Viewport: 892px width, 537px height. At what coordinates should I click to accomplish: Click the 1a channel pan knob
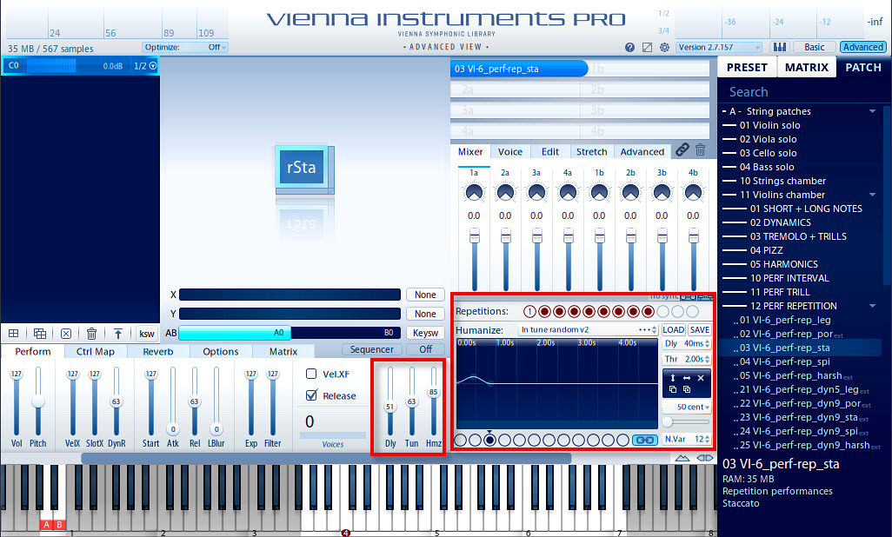474,193
